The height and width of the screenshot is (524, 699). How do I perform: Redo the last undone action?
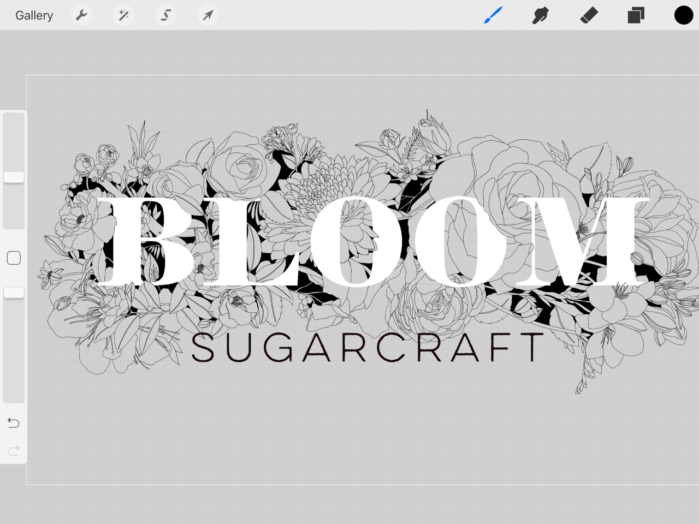click(14, 450)
